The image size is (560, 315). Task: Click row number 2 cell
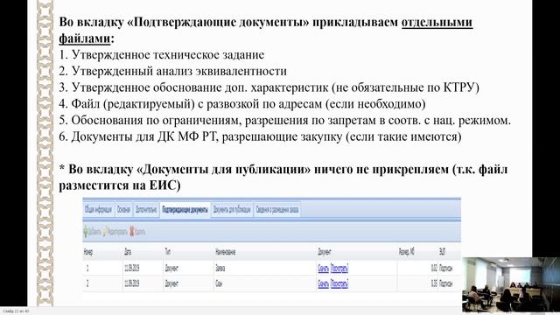tap(87, 283)
